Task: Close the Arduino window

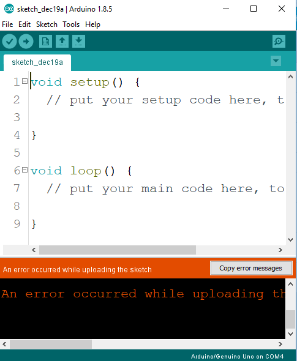Action: pyautogui.click(x=282, y=9)
